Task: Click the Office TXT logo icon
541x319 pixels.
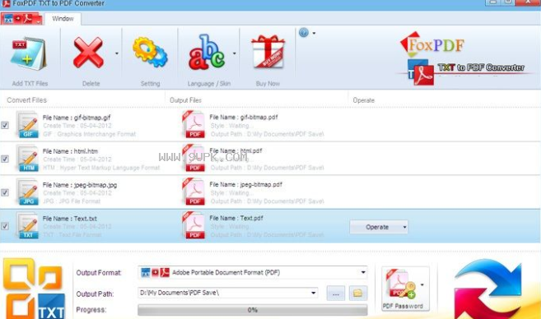Action: click(x=35, y=289)
